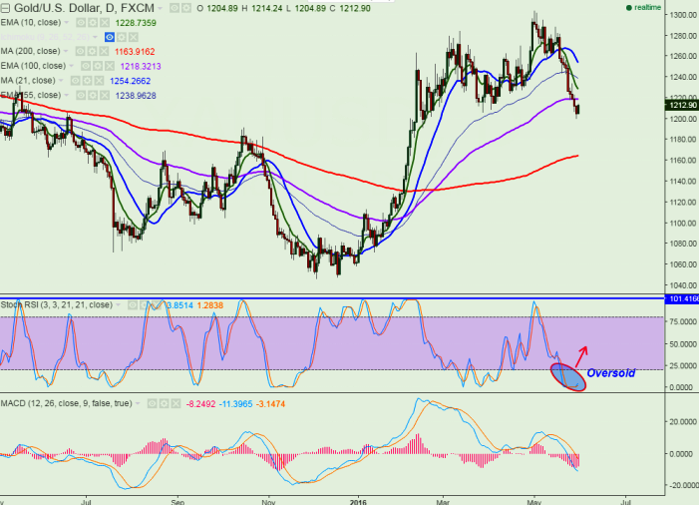Open MA (21, close) settings gear

point(88,81)
